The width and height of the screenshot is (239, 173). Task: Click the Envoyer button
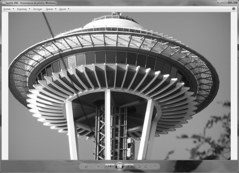(x=38, y=9)
